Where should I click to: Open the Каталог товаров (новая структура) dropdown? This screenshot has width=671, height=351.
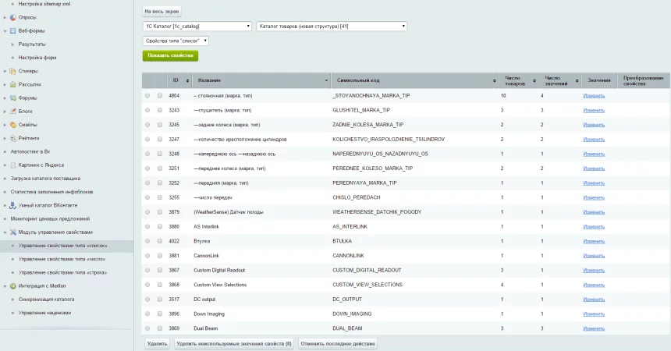(x=332, y=26)
